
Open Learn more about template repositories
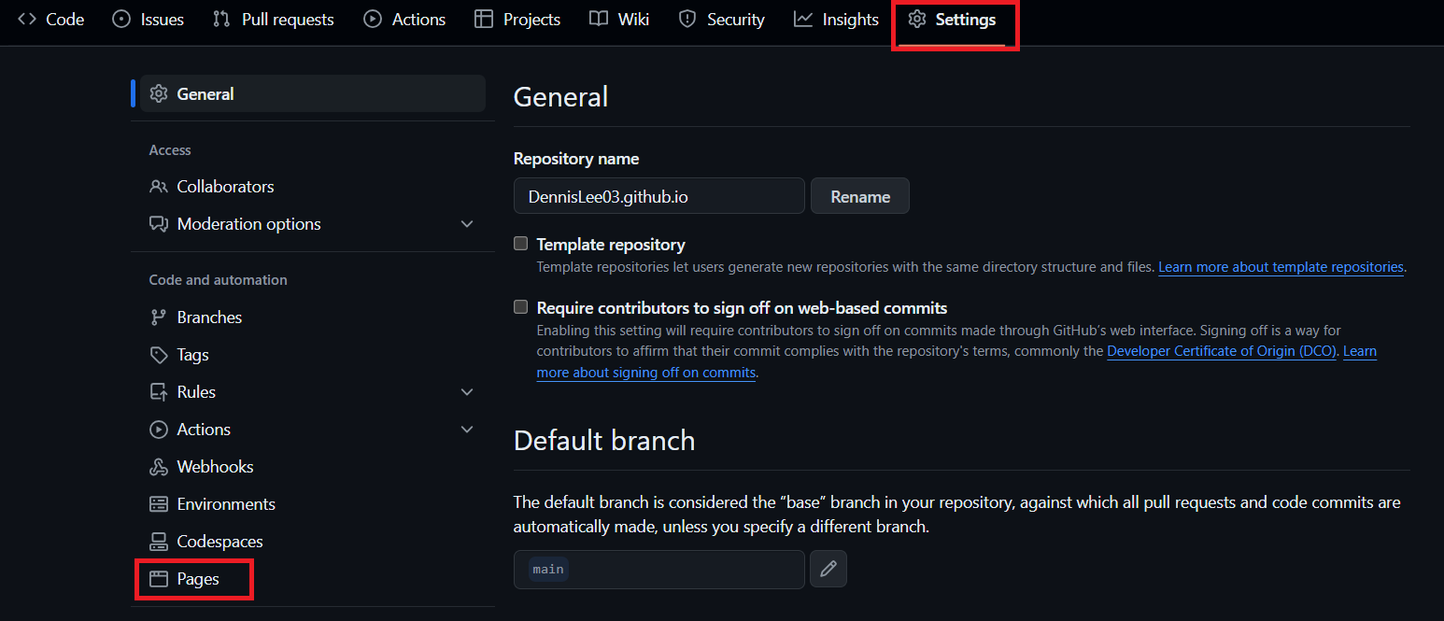click(x=1281, y=267)
